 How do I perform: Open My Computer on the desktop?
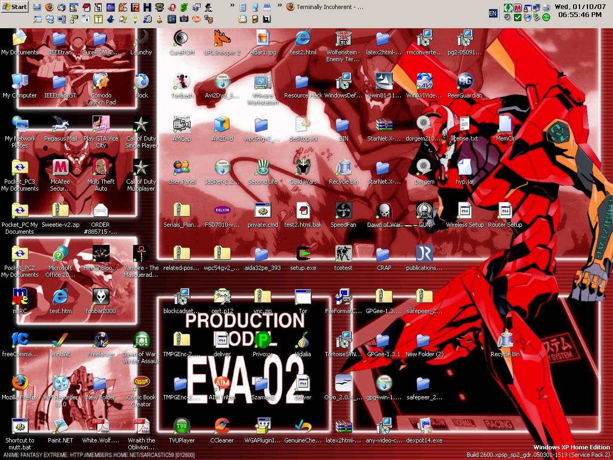[x=20, y=81]
